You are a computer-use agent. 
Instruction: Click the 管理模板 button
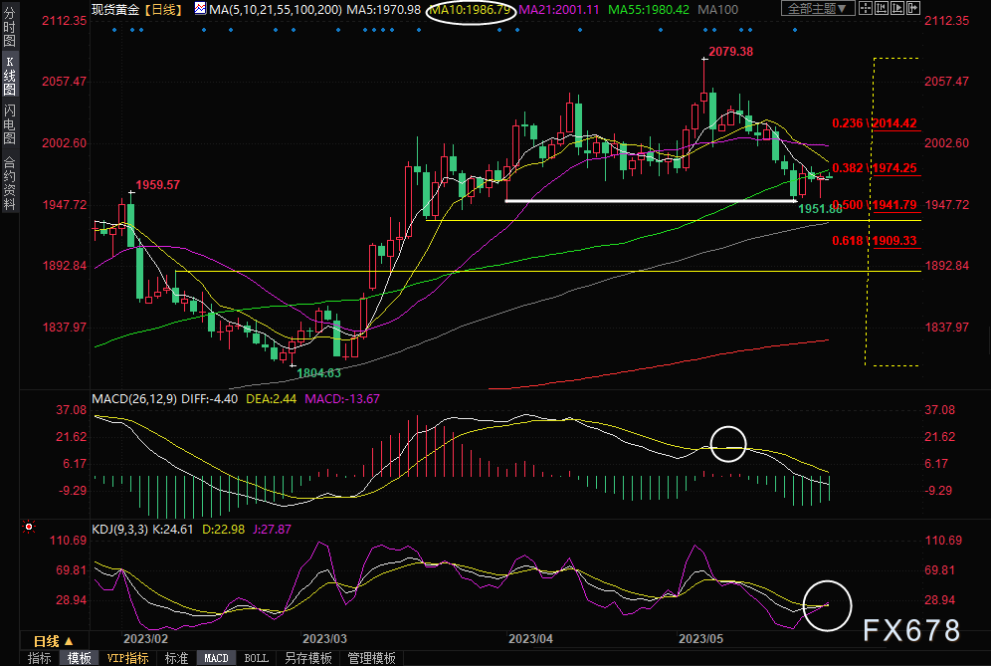pos(371,658)
